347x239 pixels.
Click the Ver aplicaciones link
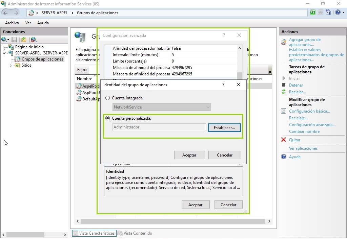[x=303, y=148]
